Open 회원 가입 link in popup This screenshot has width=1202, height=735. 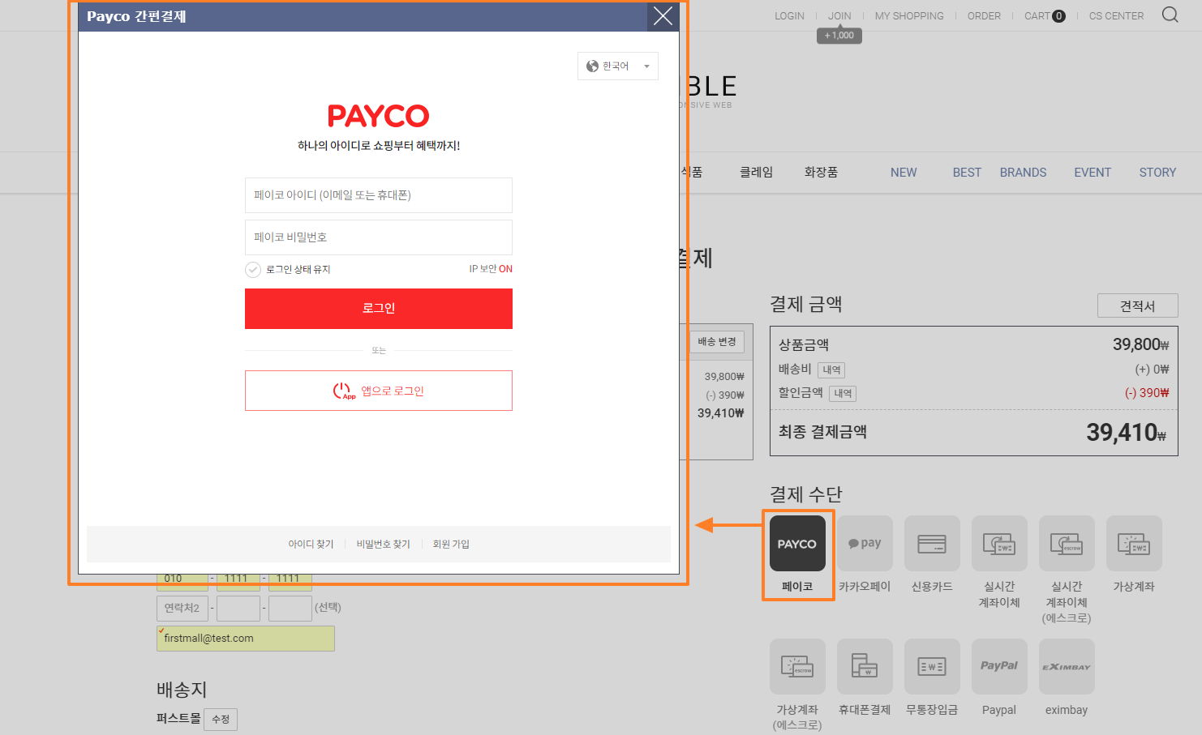[x=451, y=544]
